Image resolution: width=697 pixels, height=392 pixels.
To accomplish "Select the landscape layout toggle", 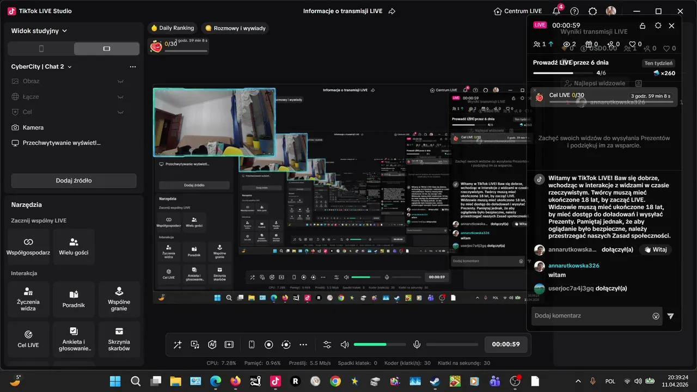I will click(x=107, y=48).
